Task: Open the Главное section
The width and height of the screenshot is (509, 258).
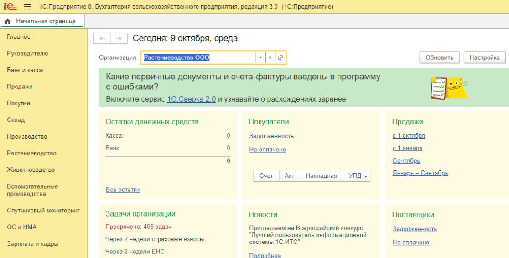Action: tap(19, 36)
